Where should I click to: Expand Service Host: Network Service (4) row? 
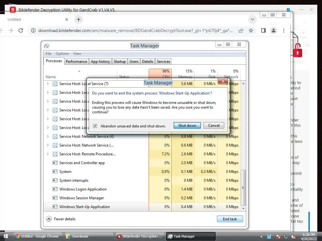(x=48, y=136)
